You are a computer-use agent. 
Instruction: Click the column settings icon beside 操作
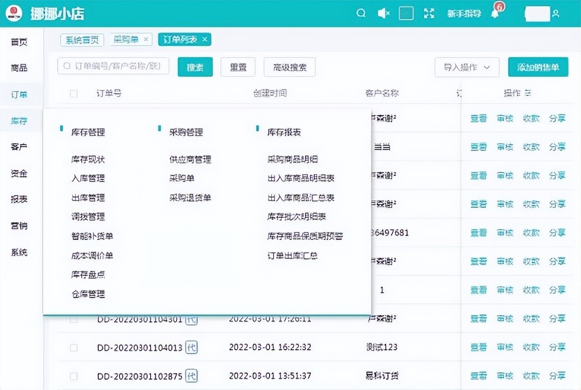click(x=528, y=93)
